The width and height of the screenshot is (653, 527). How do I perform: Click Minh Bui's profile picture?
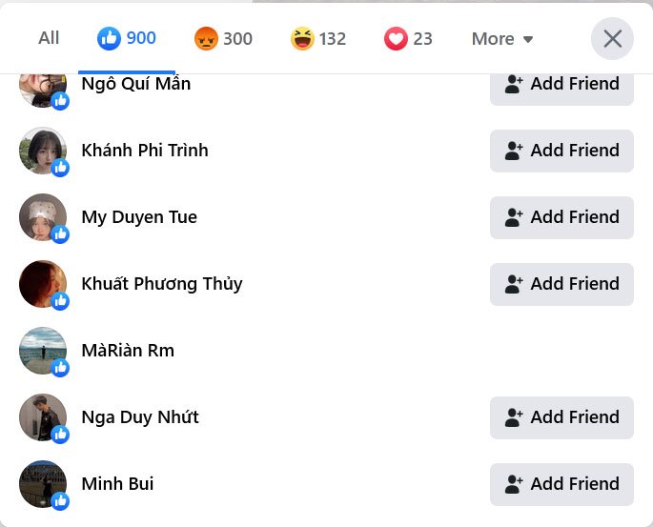click(43, 484)
